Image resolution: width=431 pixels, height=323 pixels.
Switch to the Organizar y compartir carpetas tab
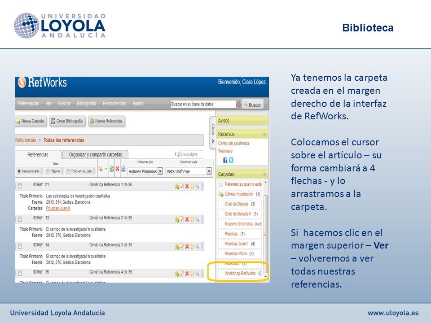coord(95,155)
